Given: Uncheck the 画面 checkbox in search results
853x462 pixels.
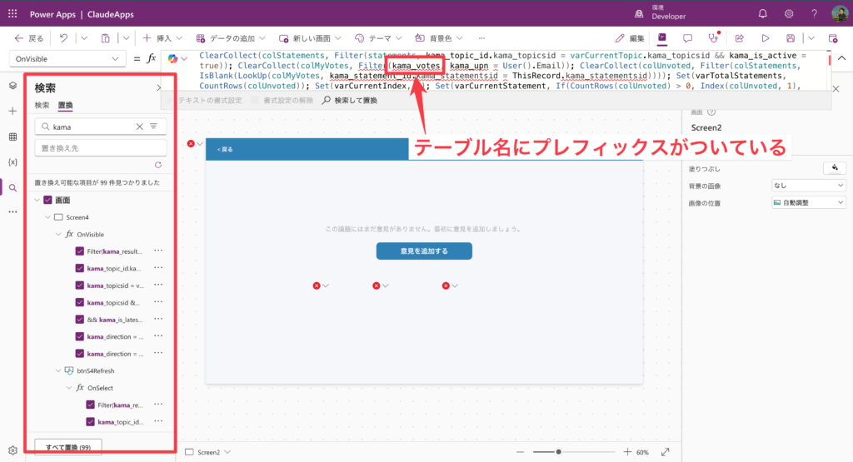Looking at the screenshot, I should click(47, 200).
